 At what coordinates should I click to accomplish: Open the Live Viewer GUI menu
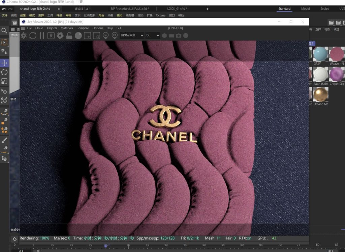pos(119,28)
